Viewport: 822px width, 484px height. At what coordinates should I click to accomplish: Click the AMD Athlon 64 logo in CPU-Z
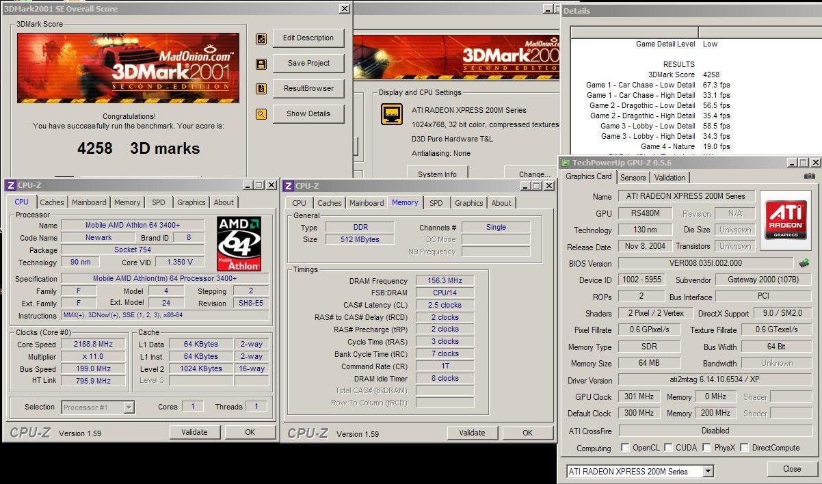(x=239, y=244)
